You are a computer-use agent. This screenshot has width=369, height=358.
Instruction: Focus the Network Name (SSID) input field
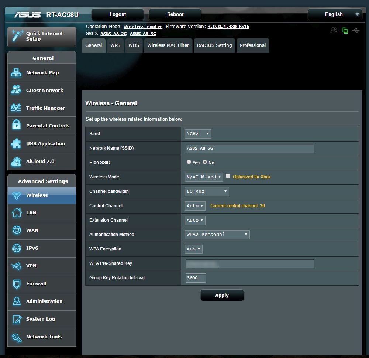250,148
